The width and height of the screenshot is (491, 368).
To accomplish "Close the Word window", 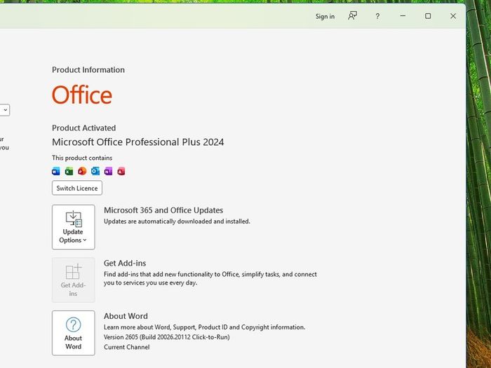I will pyautogui.click(x=453, y=16).
